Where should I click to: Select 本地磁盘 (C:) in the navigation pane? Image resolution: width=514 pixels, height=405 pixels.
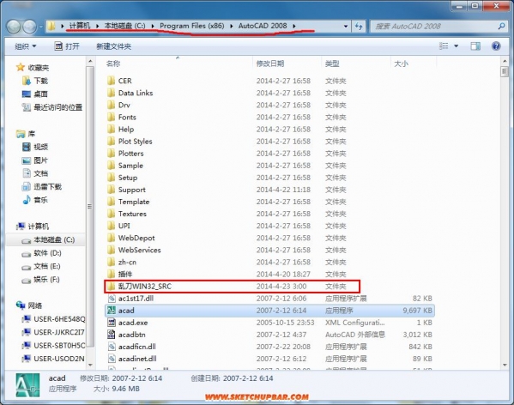coord(49,240)
